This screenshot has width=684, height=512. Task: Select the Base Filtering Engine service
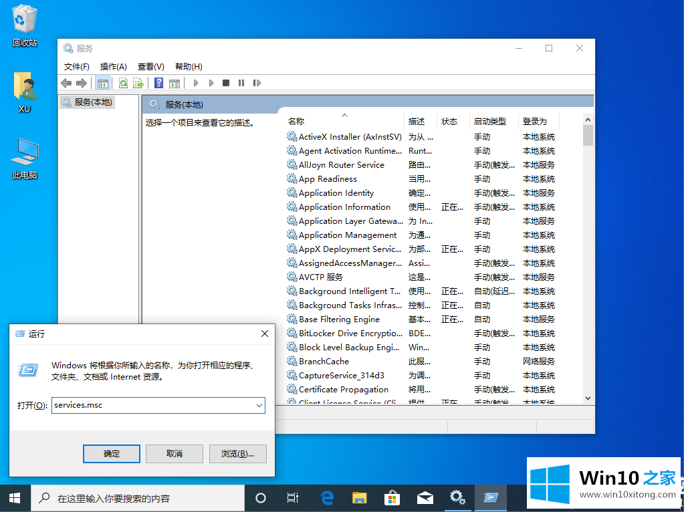339,319
